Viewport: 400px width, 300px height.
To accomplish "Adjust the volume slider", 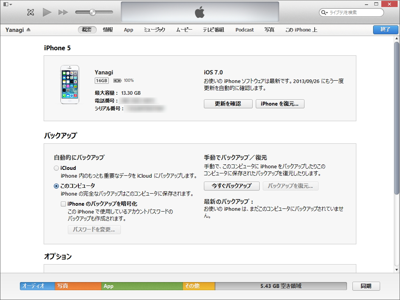I will click(93, 12).
